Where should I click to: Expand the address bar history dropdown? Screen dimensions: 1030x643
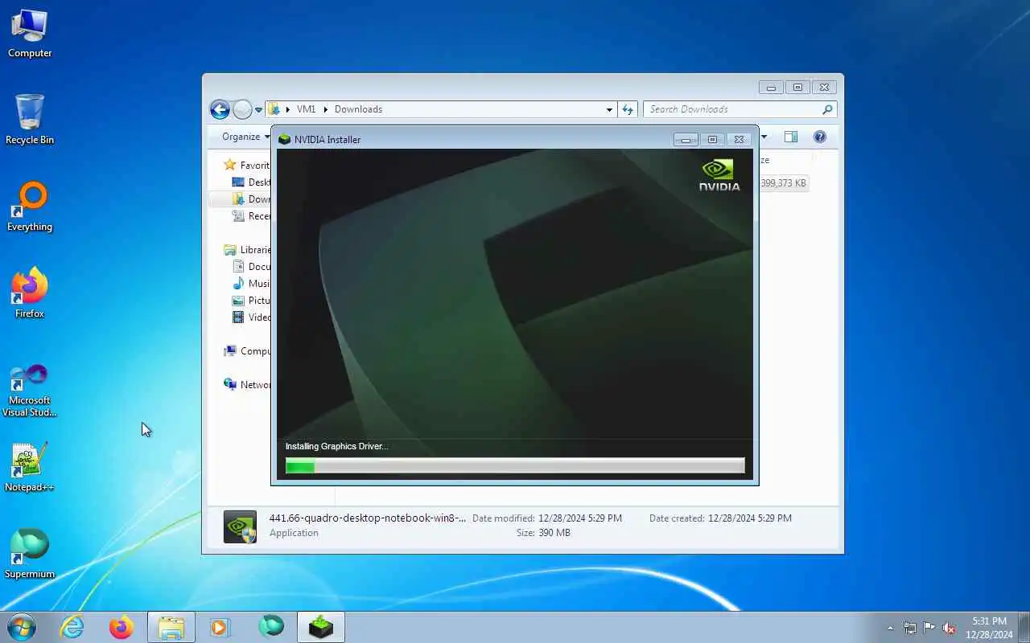coord(609,109)
